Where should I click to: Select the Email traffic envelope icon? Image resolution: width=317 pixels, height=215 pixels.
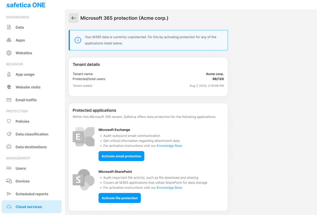point(9,100)
